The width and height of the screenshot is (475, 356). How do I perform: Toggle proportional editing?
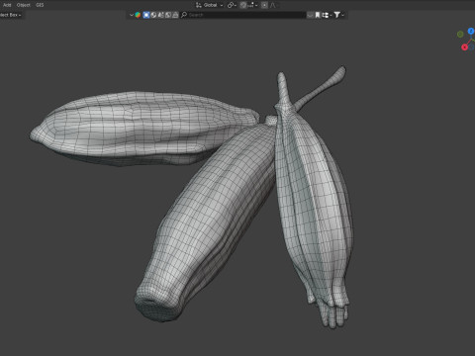tap(264, 5)
